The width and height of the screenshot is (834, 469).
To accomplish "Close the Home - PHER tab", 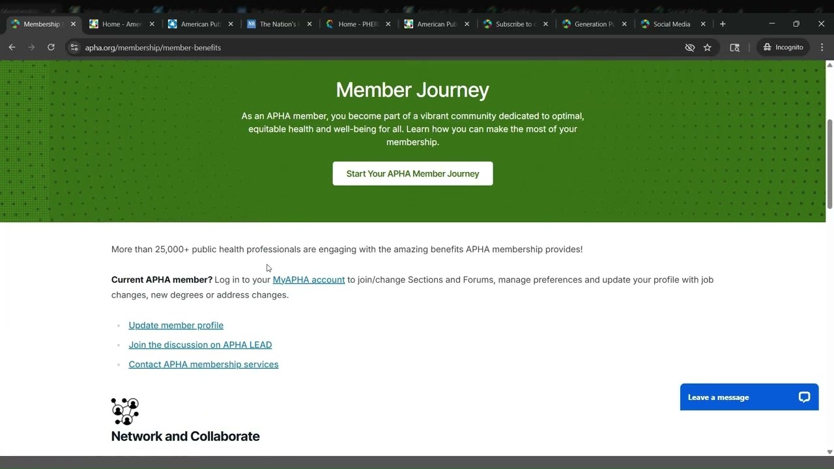I will pos(388,24).
